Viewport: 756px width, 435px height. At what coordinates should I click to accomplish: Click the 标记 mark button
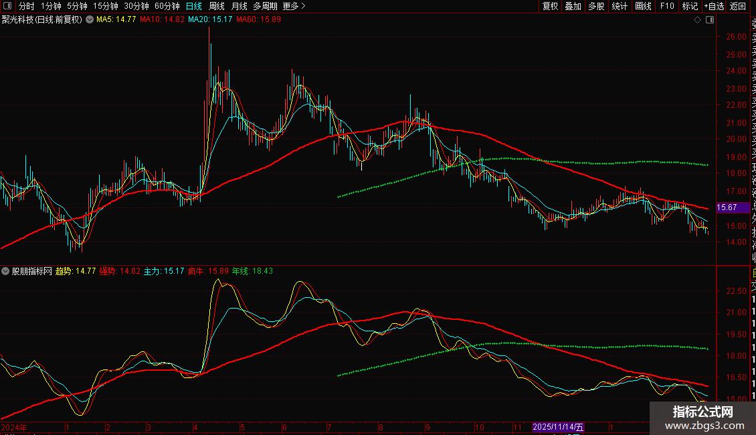[690, 6]
